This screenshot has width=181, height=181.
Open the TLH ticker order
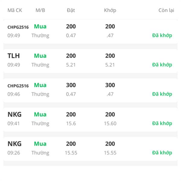click(x=14, y=56)
